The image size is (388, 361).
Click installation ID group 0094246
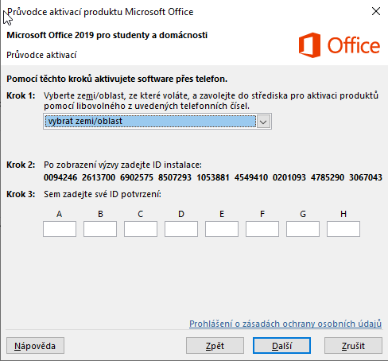(x=60, y=177)
